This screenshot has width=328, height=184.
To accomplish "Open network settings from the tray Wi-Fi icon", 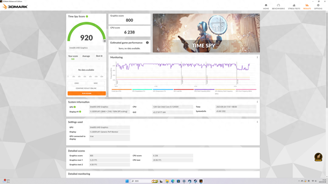I will tap(312, 181).
